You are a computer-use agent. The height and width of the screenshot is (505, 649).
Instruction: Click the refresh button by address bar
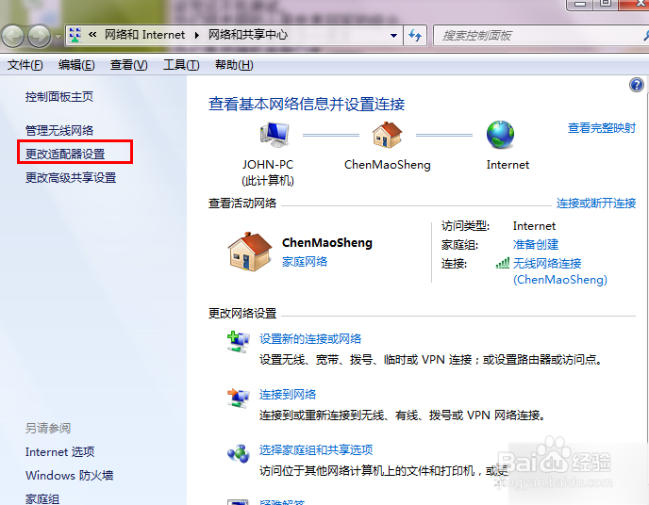[x=415, y=36]
